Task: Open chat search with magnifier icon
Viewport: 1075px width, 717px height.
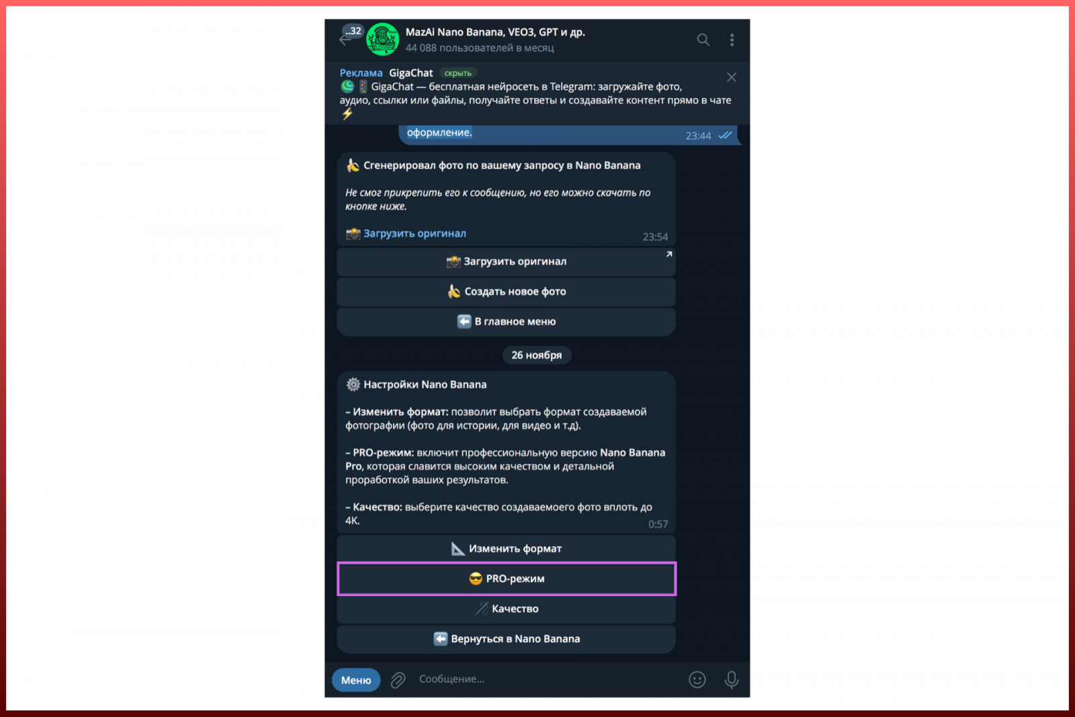Action: coord(703,40)
